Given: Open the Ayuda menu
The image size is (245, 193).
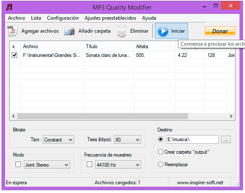Looking at the screenshot, I should tap(149, 18).
